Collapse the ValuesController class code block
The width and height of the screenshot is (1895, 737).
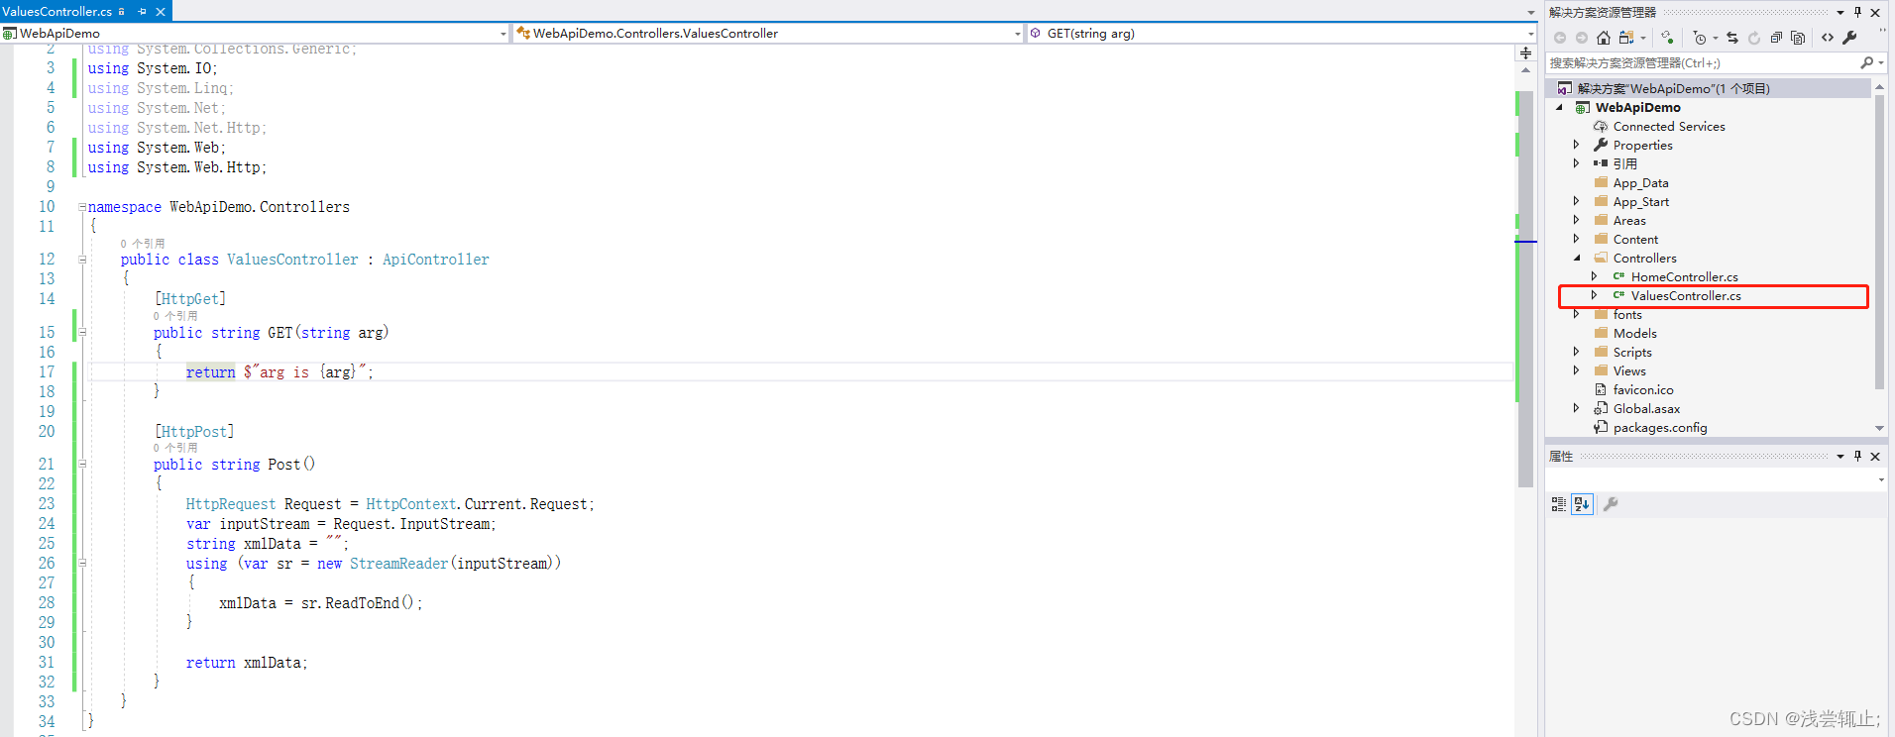tap(82, 260)
